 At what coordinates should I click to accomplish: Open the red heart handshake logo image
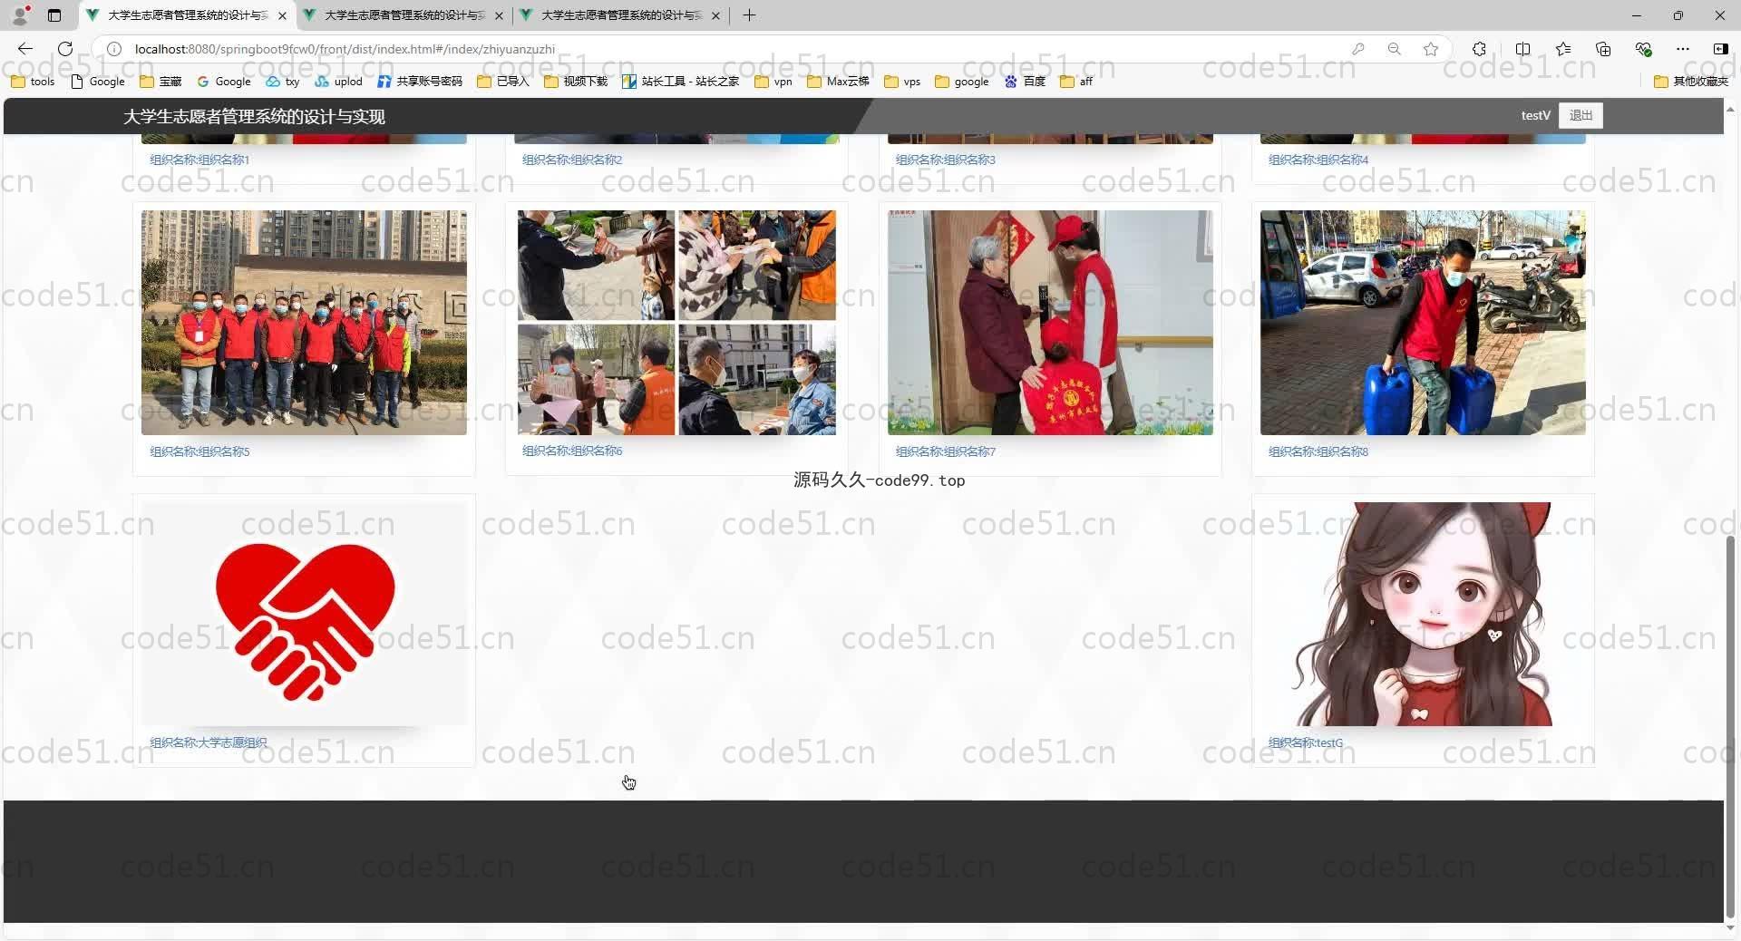point(304,614)
